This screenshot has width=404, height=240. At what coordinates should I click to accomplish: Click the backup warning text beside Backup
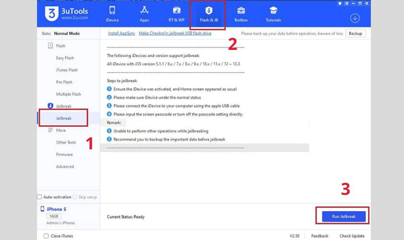coord(292,34)
